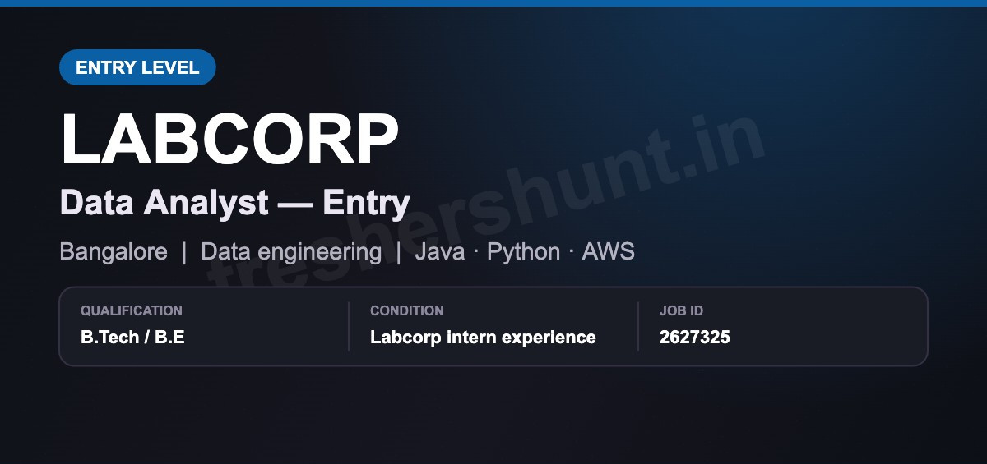
Task: Select the LABCORP company heading
Action: [x=229, y=140]
